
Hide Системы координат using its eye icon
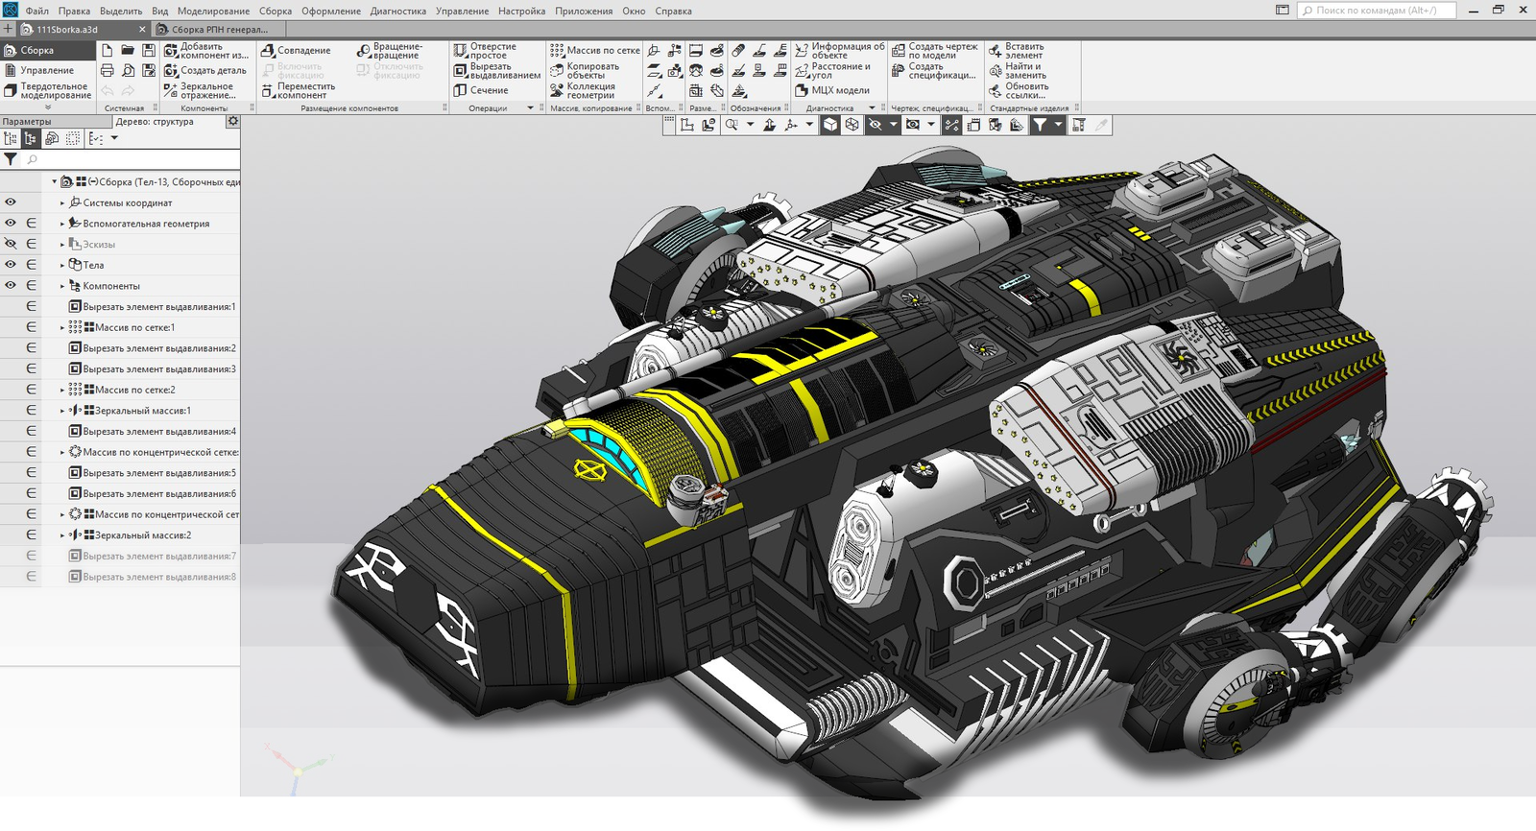[11, 202]
